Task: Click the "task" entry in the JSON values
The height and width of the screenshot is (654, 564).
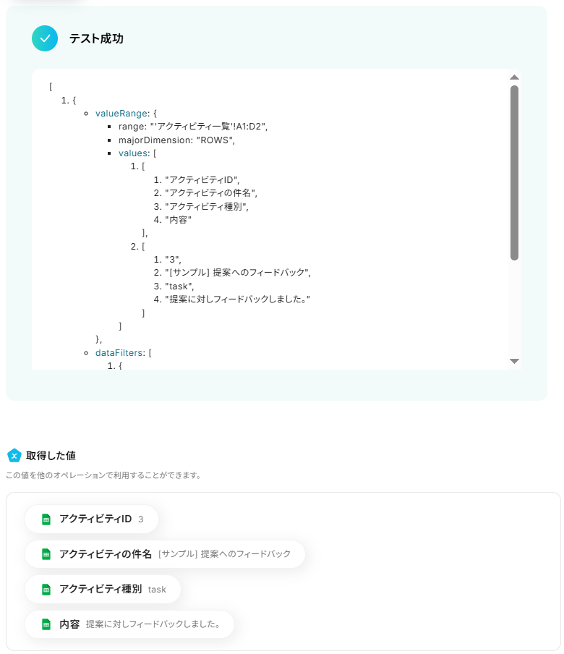Action: point(179,286)
